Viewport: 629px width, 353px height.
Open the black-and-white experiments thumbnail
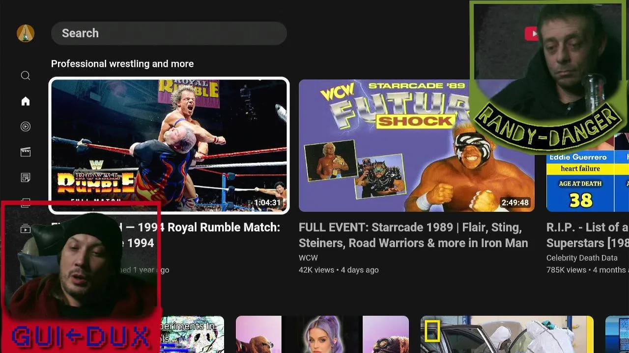point(193,334)
